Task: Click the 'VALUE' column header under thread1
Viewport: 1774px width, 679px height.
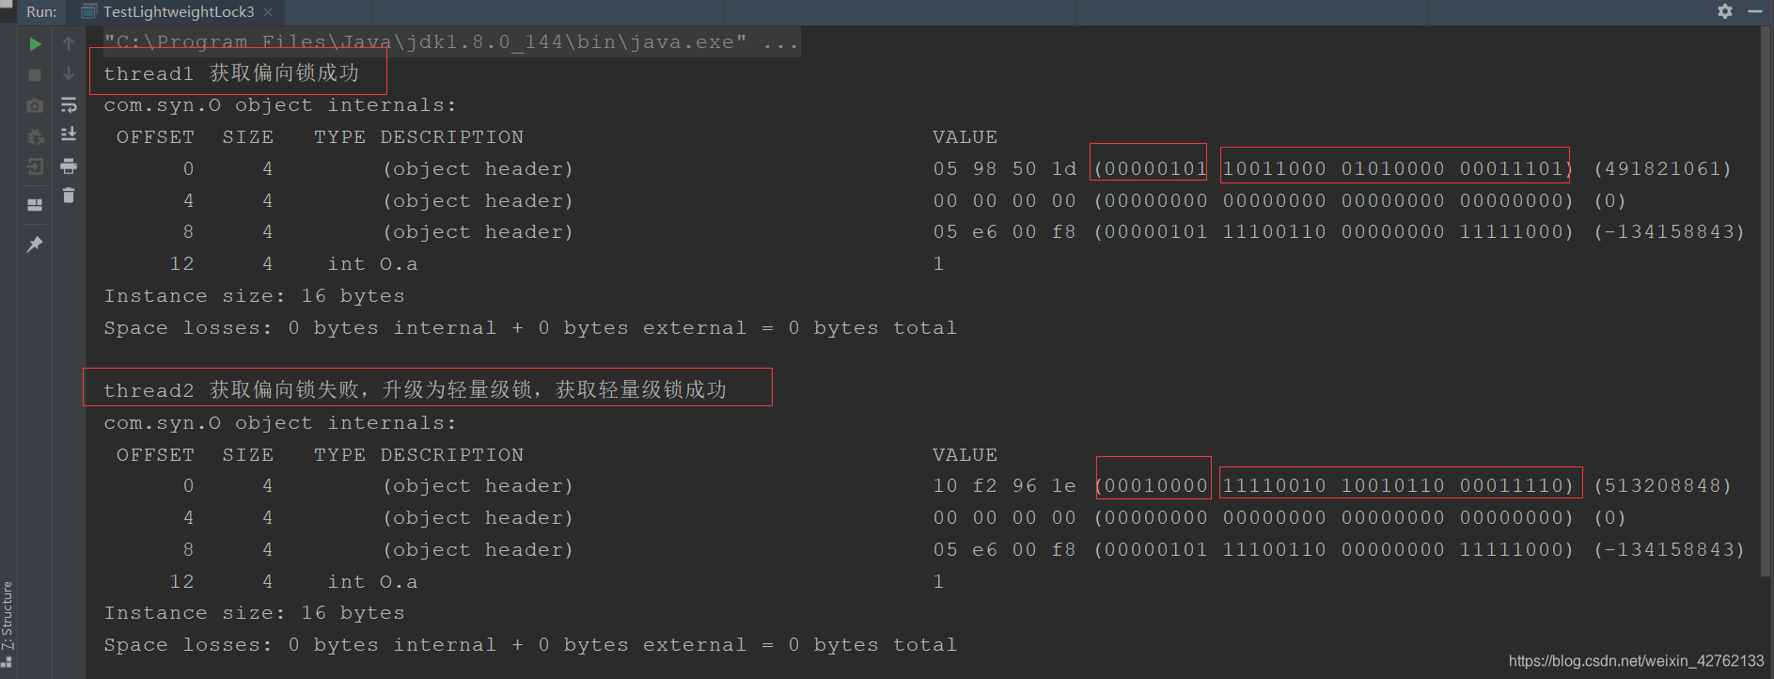Action: click(965, 137)
